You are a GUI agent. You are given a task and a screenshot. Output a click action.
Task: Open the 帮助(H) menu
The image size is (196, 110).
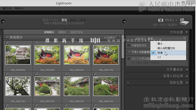[19, 8]
